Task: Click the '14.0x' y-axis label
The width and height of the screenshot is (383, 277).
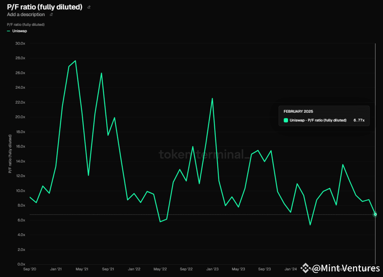Action: tap(20, 161)
